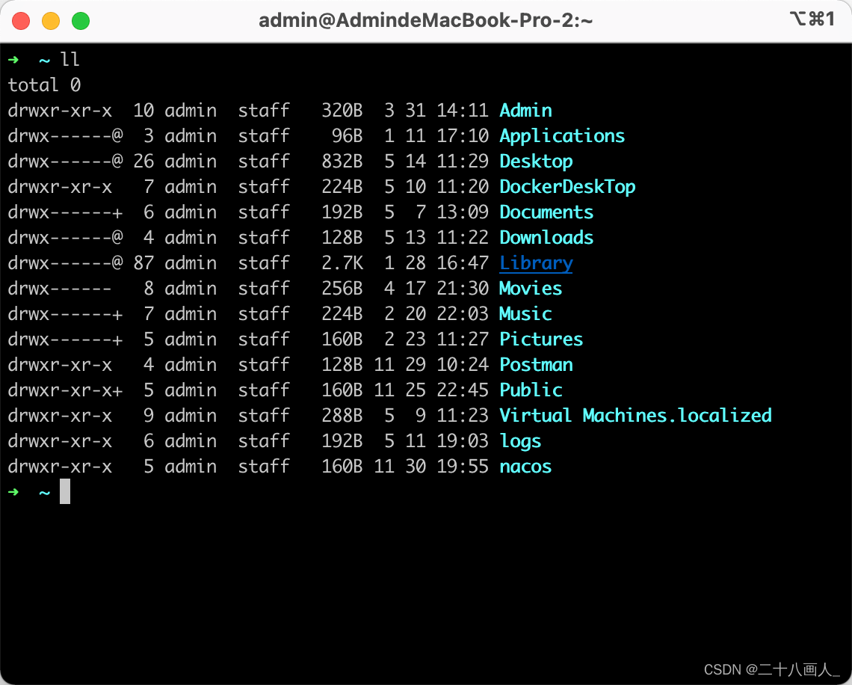This screenshot has width=852, height=685.
Task: Click the green arrow before the 'll' command
Action: click(x=13, y=59)
